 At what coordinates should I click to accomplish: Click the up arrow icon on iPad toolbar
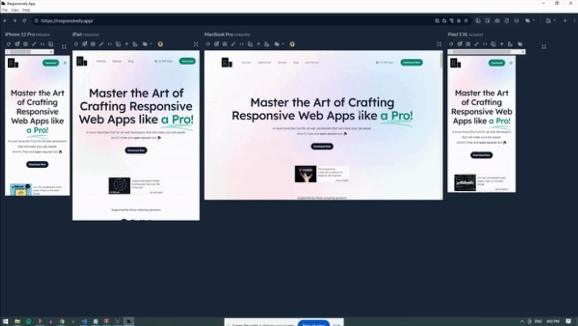(126, 44)
